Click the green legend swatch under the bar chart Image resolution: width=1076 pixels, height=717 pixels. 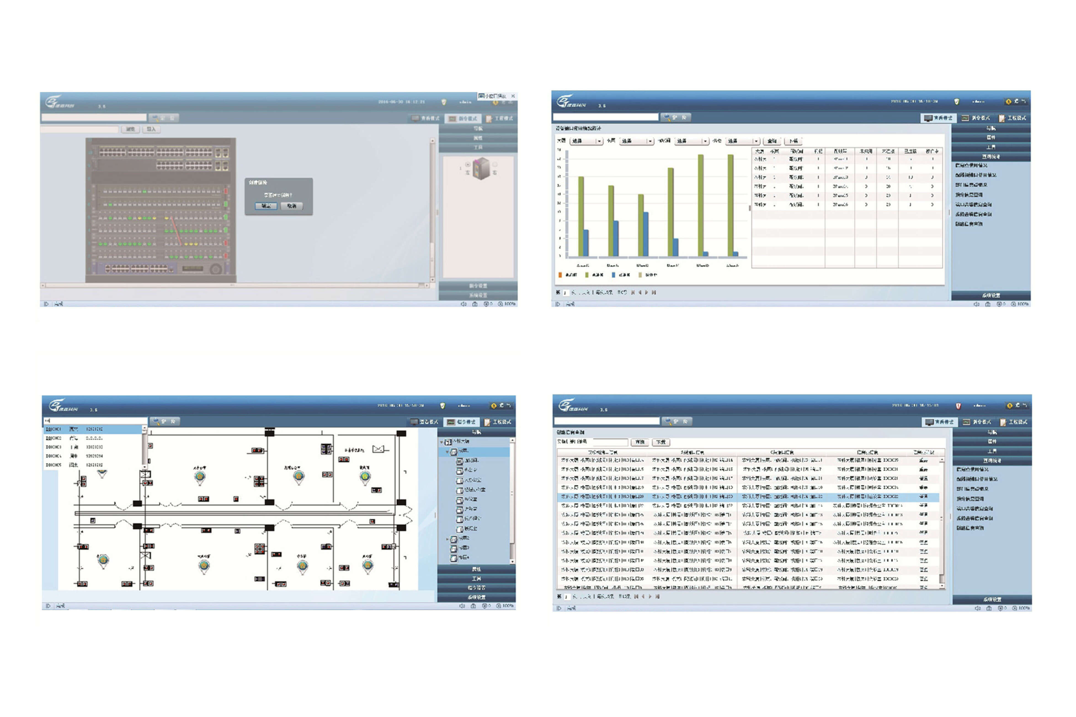click(587, 275)
